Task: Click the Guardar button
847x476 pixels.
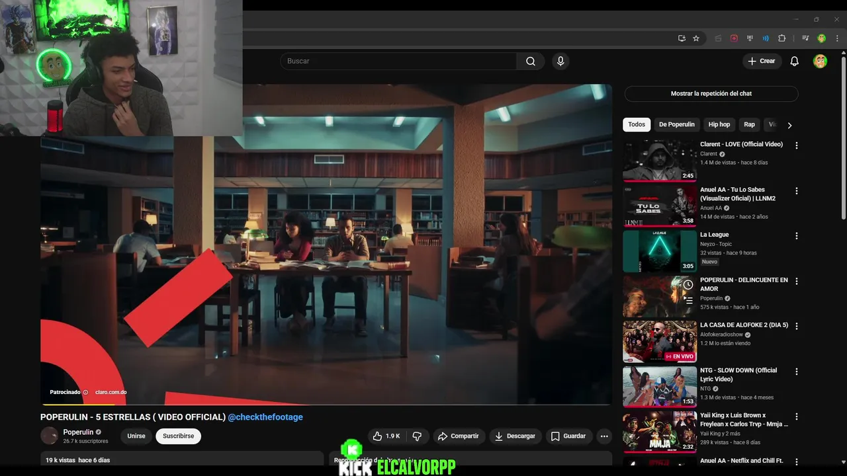Action: click(568, 436)
